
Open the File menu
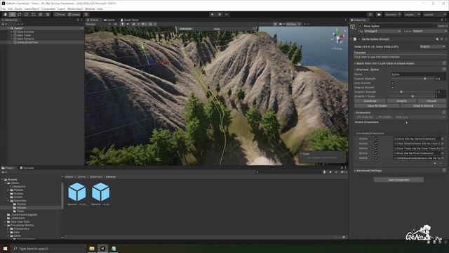[3, 9]
